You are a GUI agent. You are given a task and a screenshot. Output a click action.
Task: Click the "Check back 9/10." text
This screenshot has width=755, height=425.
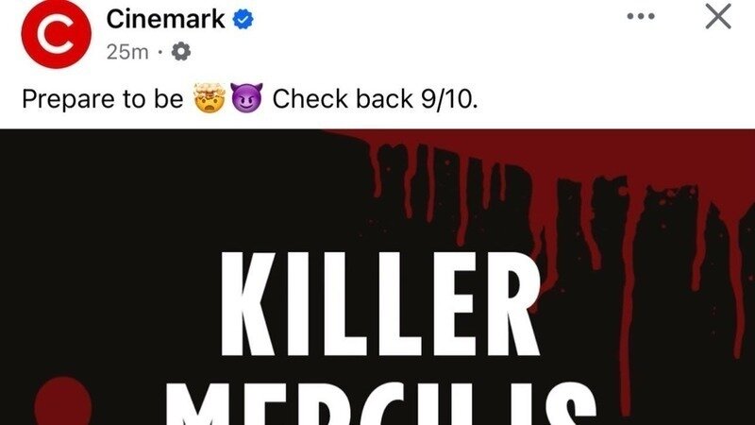[375, 99]
